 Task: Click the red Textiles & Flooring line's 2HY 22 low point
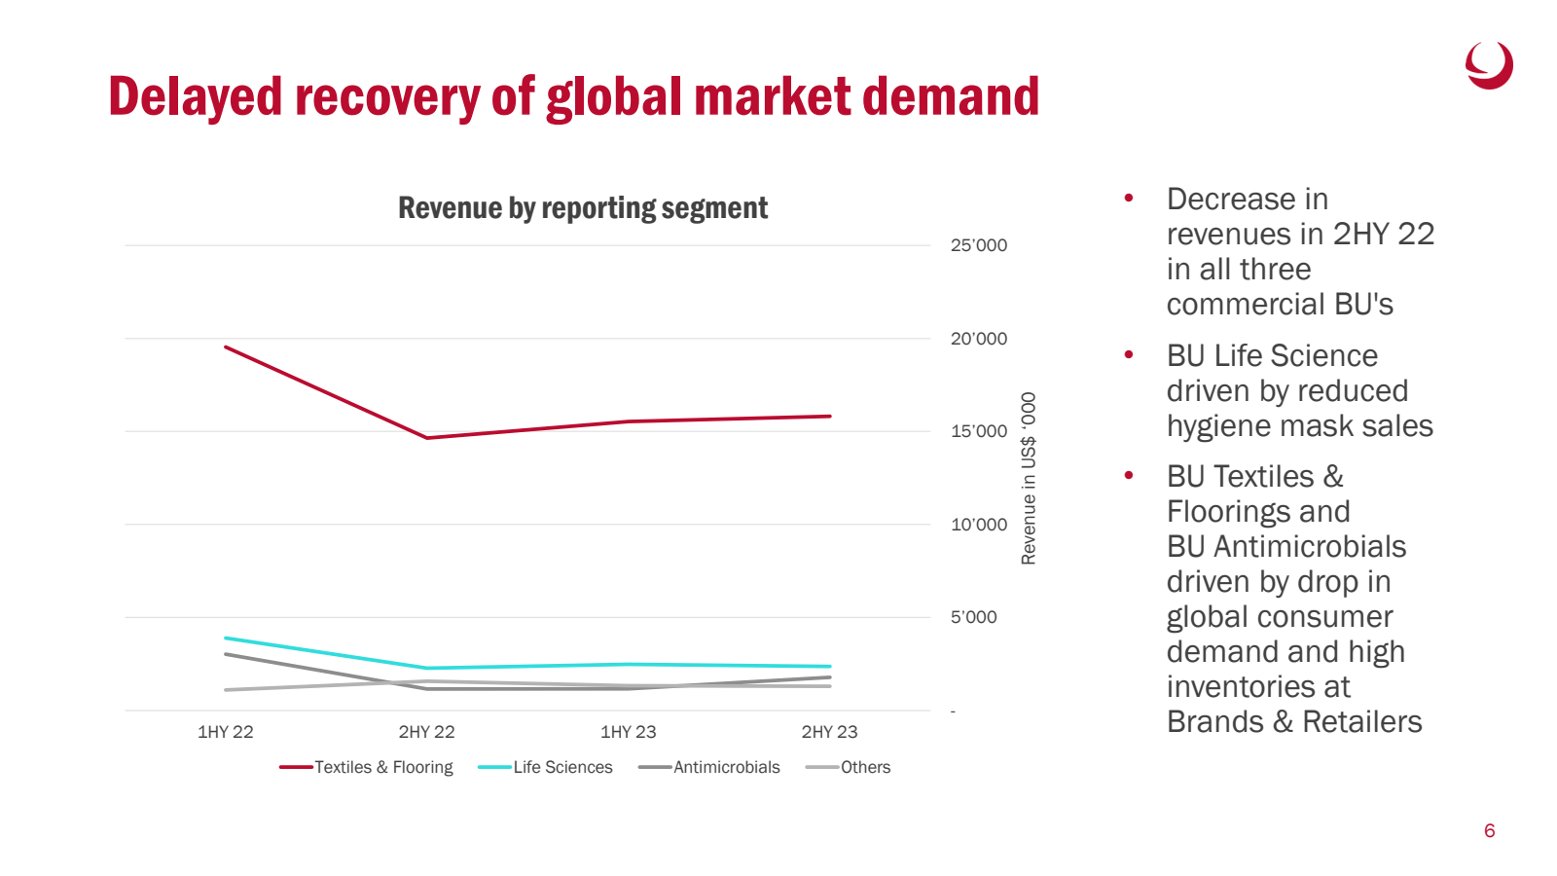(427, 438)
